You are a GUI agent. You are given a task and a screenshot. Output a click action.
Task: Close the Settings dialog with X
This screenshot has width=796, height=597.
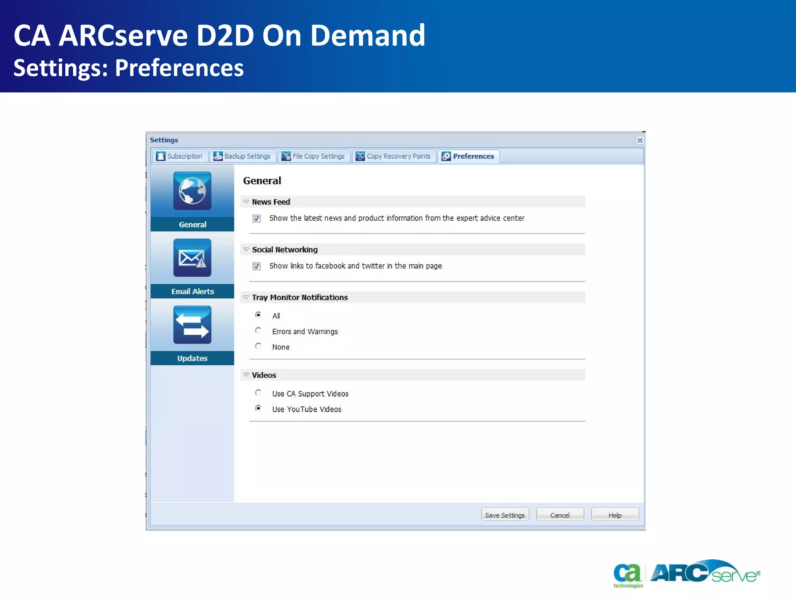tap(640, 140)
